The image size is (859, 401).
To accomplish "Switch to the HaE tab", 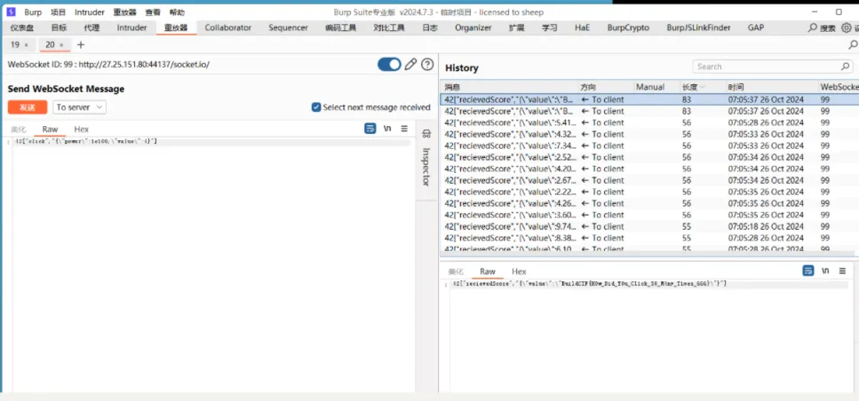I will [x=583, y=28].
